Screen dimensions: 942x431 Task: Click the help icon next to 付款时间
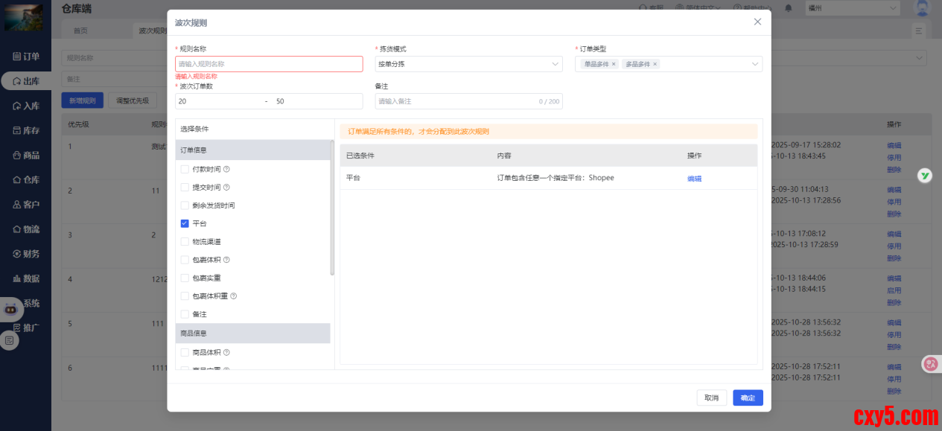(226, 169)
